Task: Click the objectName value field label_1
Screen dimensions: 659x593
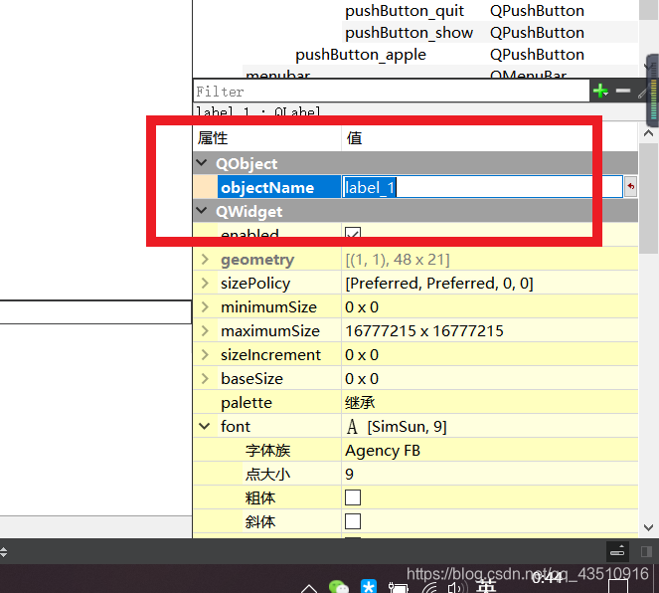Action: [482, 187]
